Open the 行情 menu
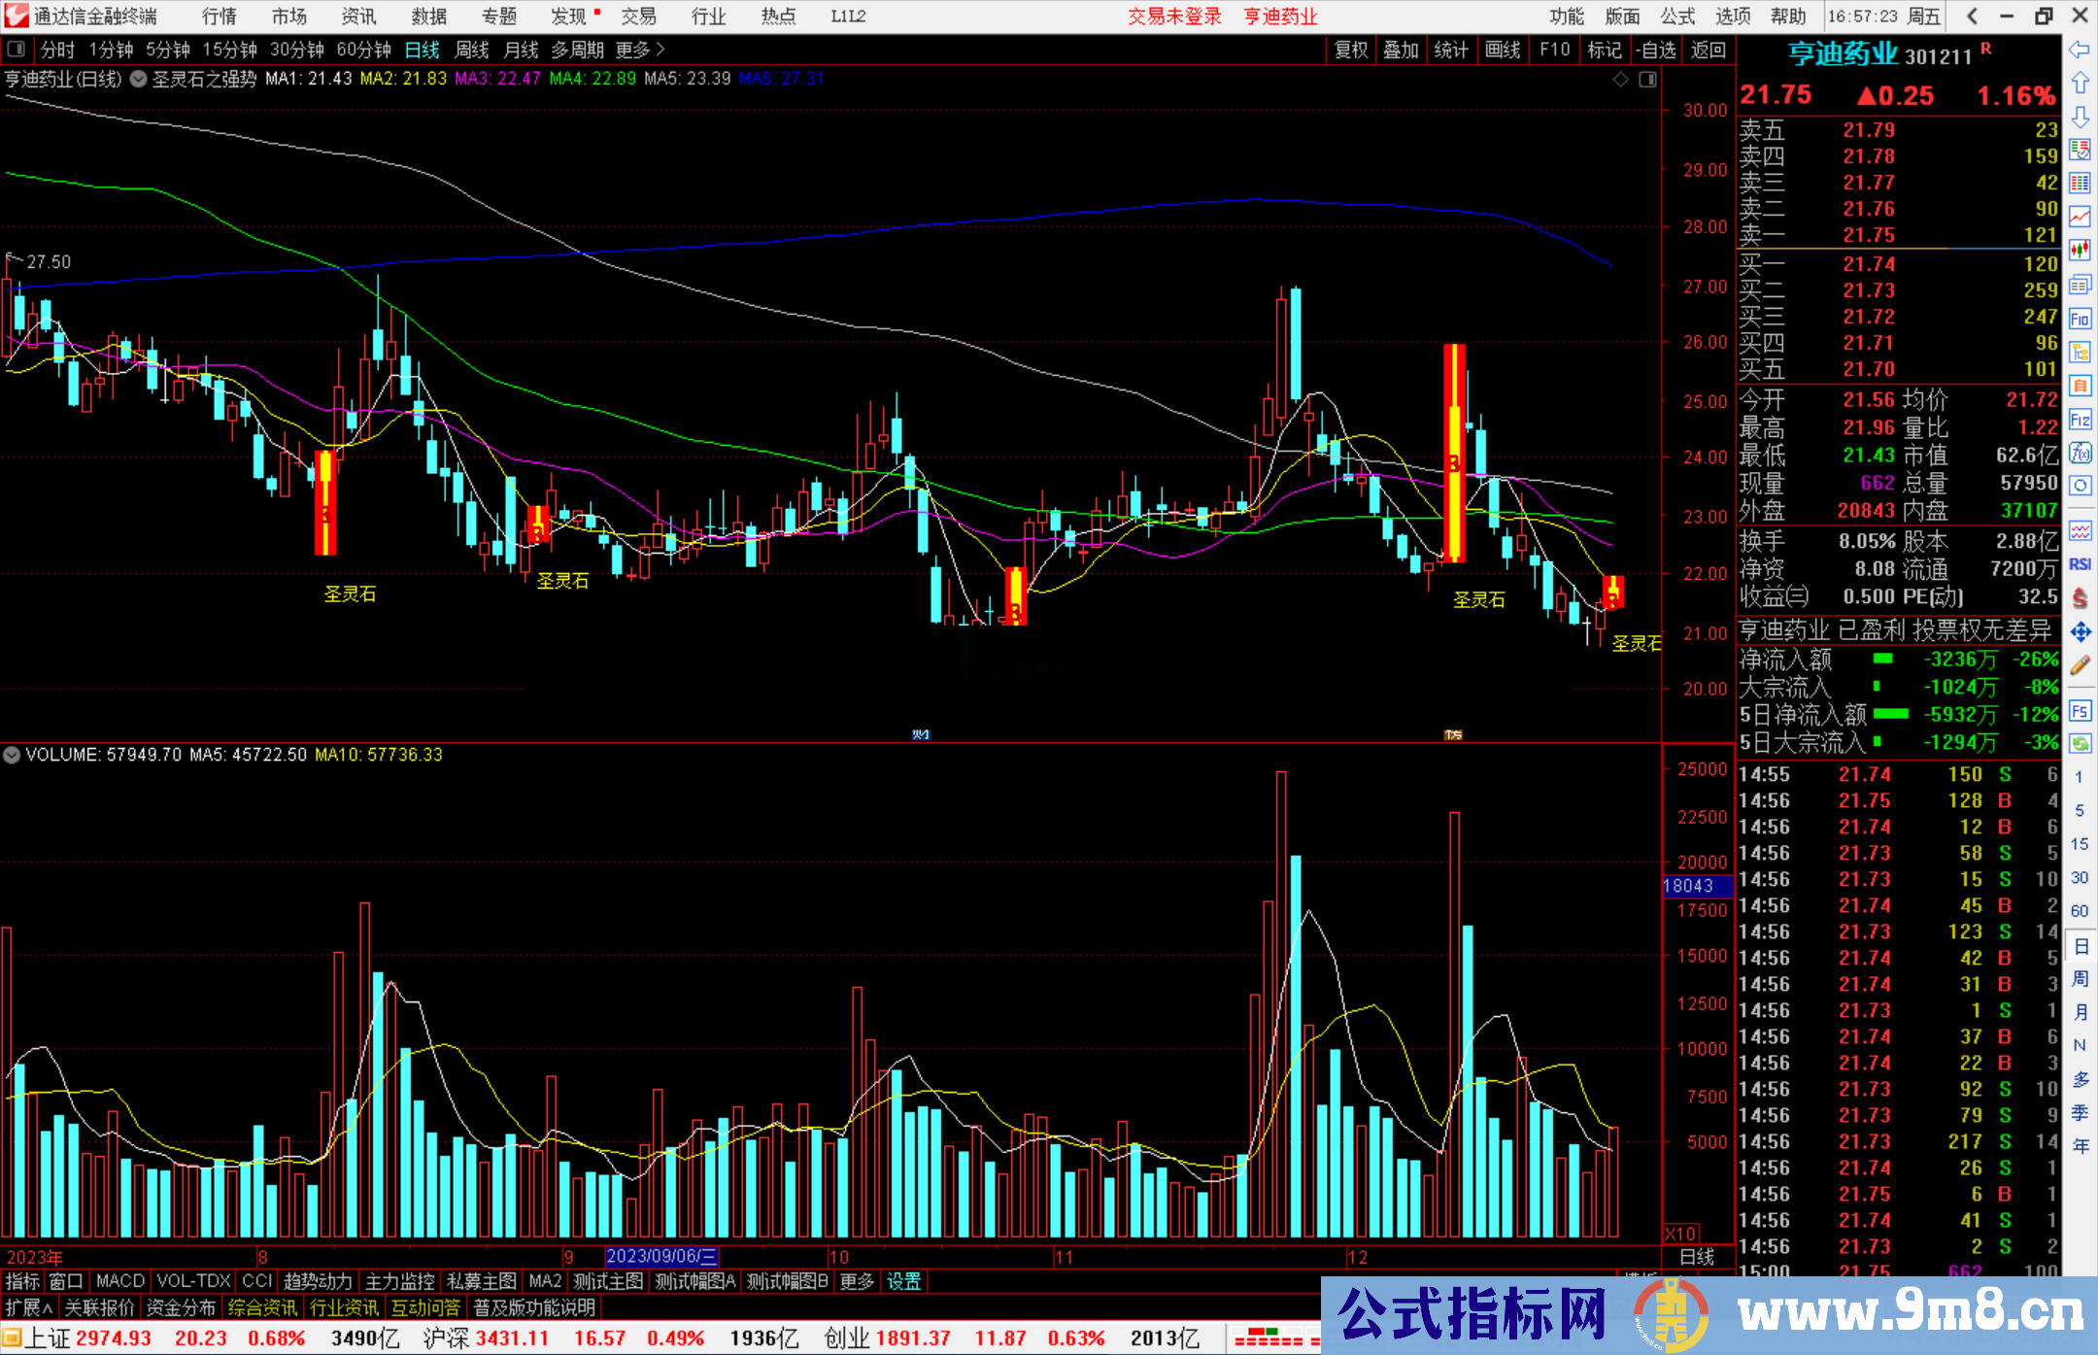This screenshot has height=1355, width=2098. pyautogui.click(x=220, y=17)
